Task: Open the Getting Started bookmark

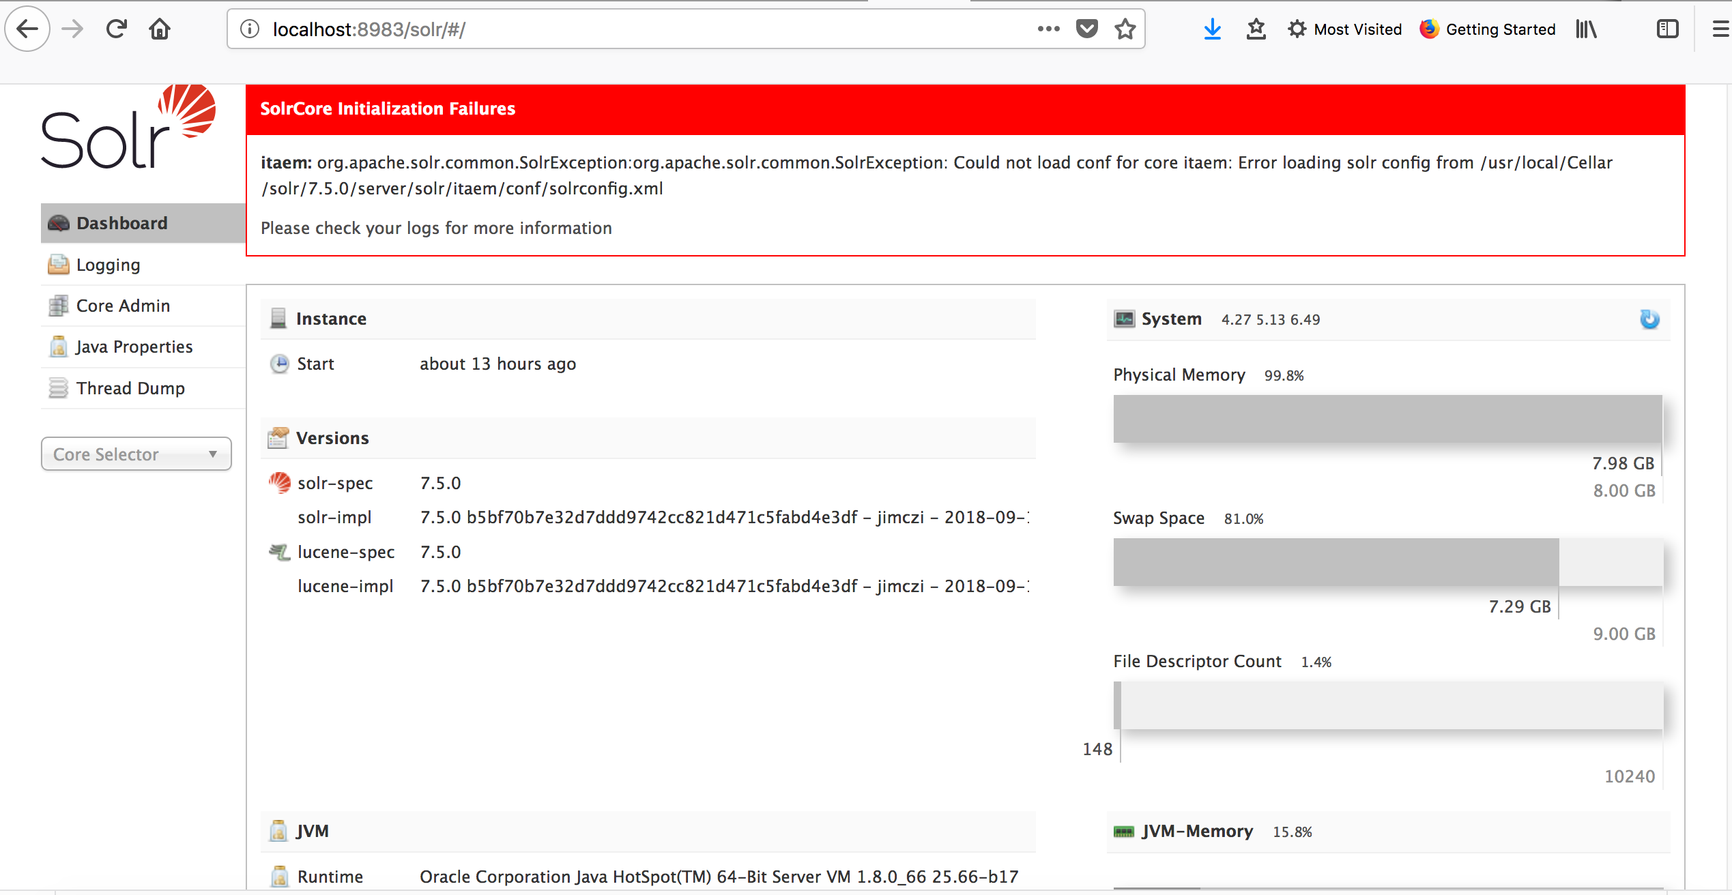Action: pos(1488,29)
